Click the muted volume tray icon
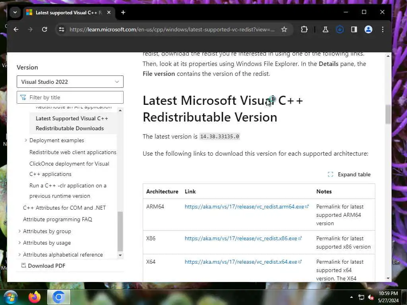 tap(371, 297)
